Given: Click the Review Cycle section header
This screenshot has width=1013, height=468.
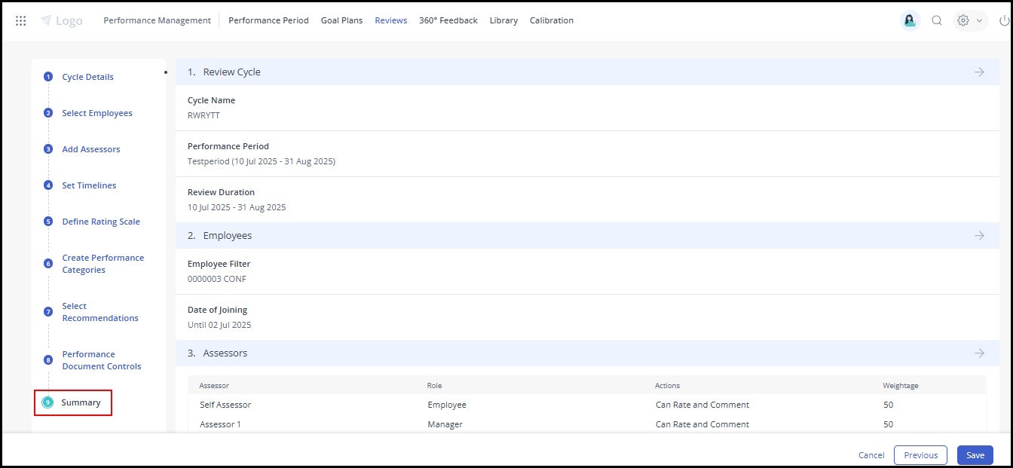Looking at the screenshot, I should click(x=586, y=72).
